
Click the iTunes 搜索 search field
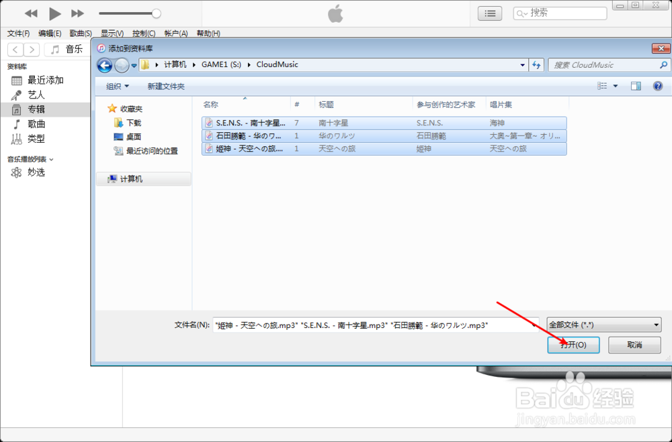(x=560, y=13)
